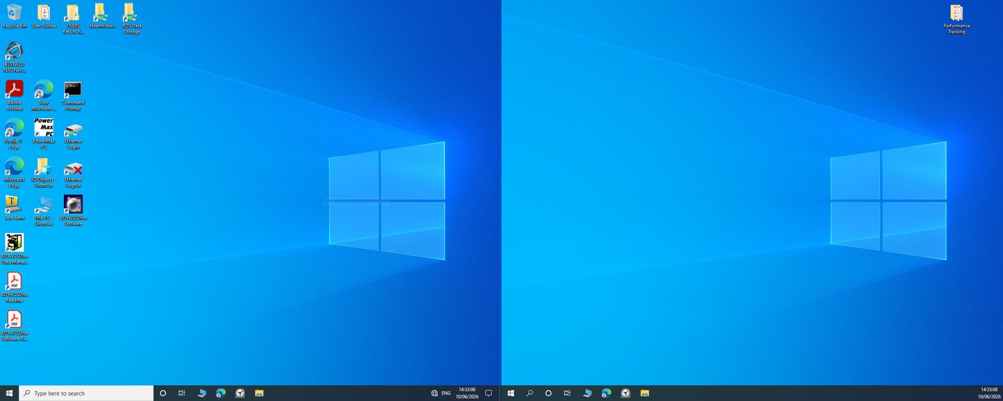This screenshot has width=1003, height=401.
Task: Select the Command Prompt desktop shortcut
Action: pos(73,96)
